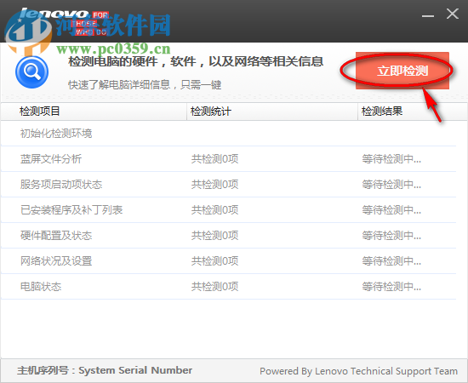Click 等待检测中 status for 蓝屏文件分析
468x383 pixels.
tap(391, 159)
